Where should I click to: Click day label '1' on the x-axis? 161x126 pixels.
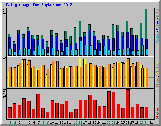(x=10, y=123)
